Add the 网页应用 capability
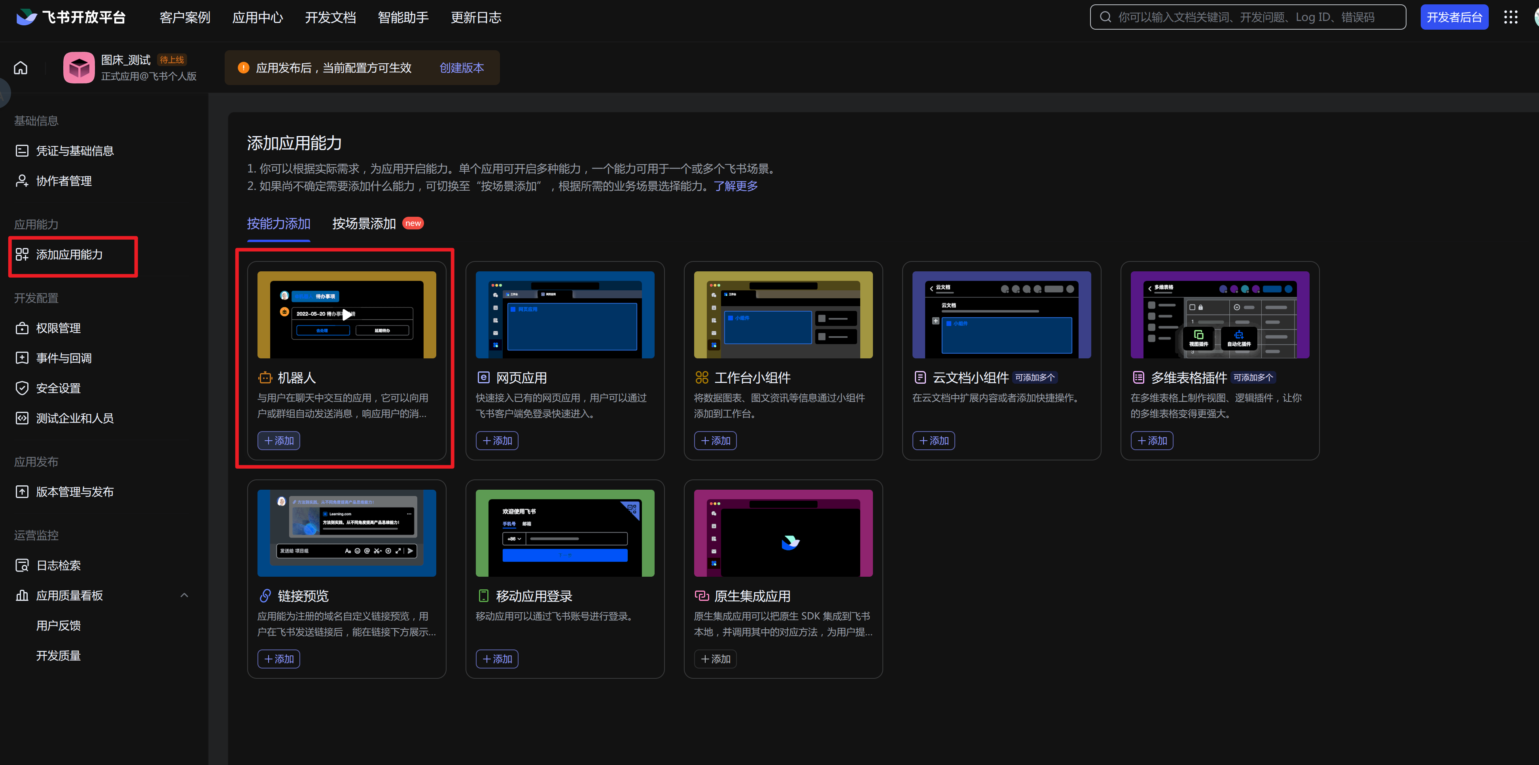The image size is (1539, 765). click(497, 441)
